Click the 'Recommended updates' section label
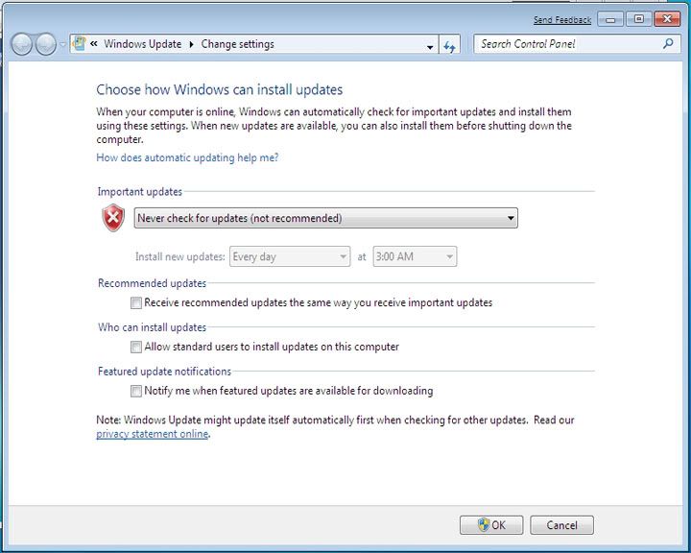Image resolution: width=691 pixels, height=553 pixels. pyautogui.click(x=152, y=283)
